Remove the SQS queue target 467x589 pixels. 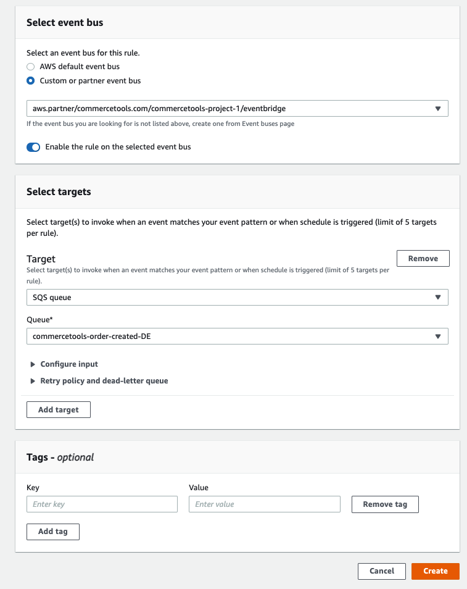pyautogui.click(x=423, y=259)
